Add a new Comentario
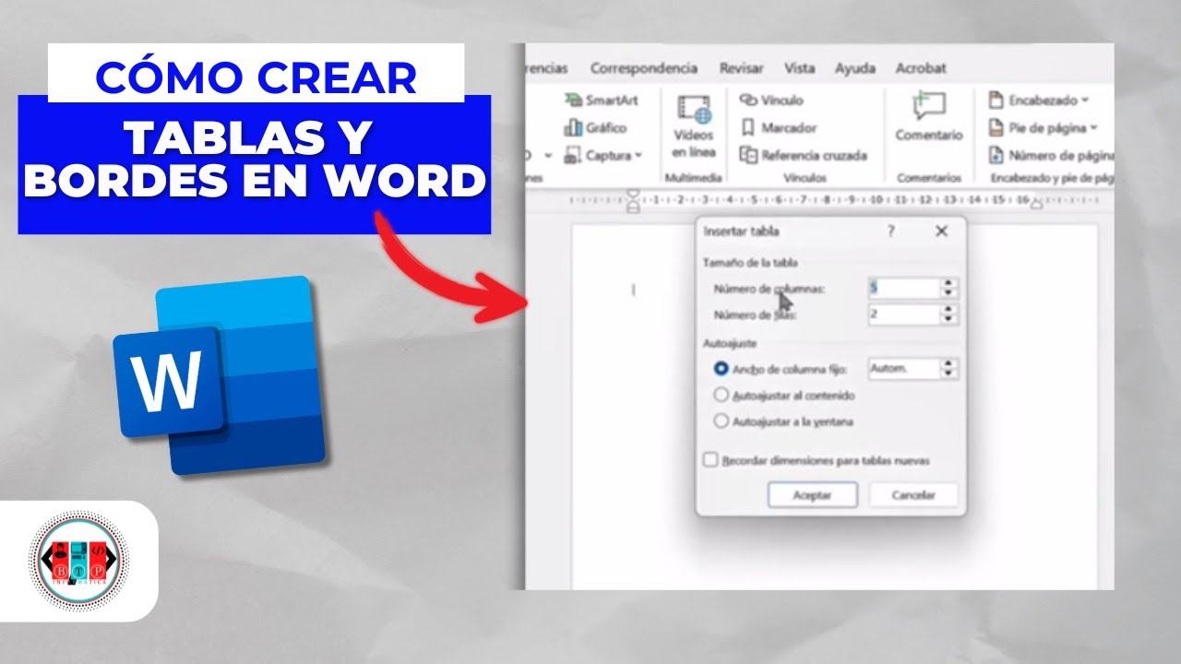The image size is (1181, 664). click(x=928, y=118)
